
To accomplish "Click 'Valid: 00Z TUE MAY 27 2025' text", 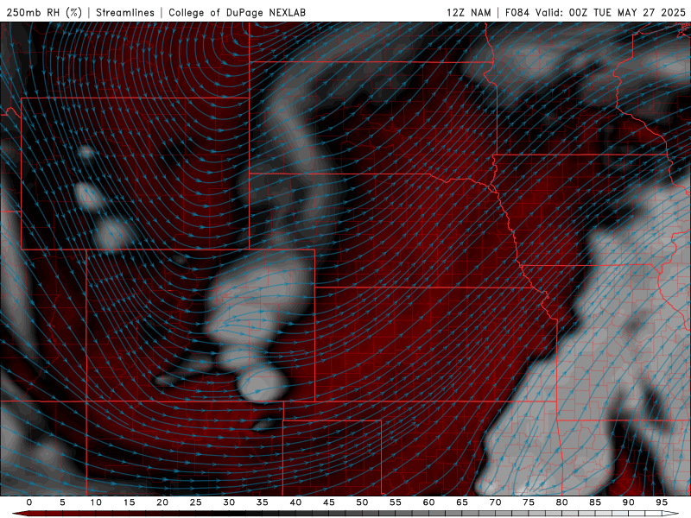I will click(x=611, y=12).
